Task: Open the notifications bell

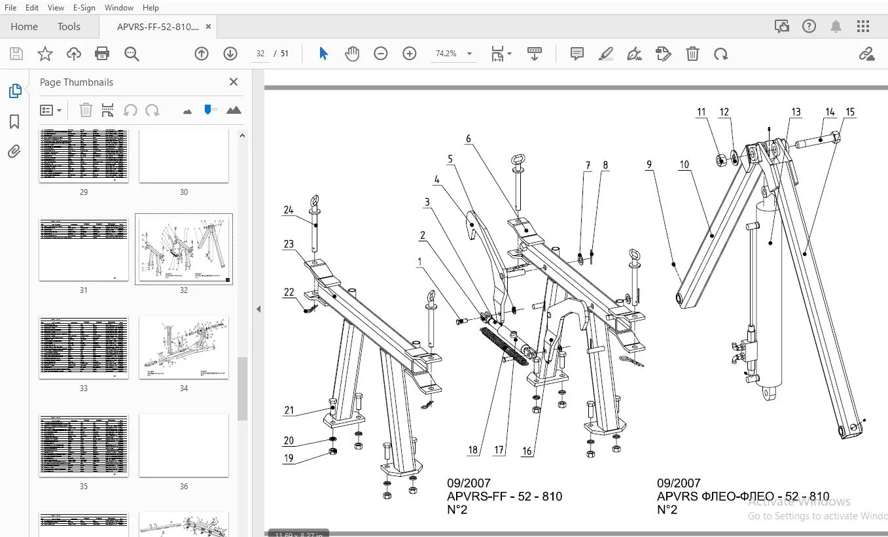Action: pyautogui.click(x=836, y=26)
